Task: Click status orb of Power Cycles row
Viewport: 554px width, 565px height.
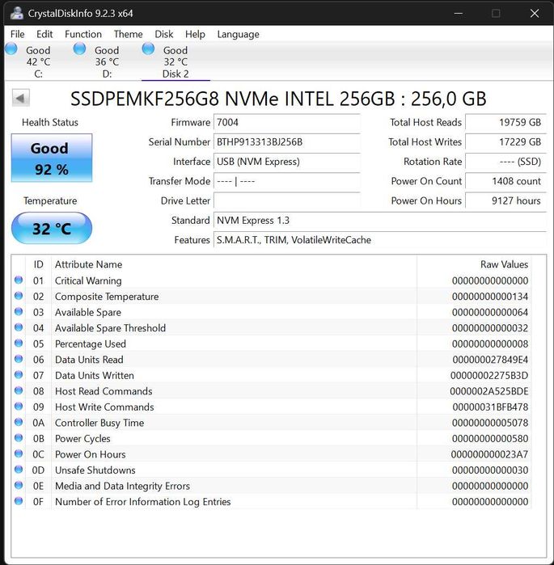Action: click(19, 438)
